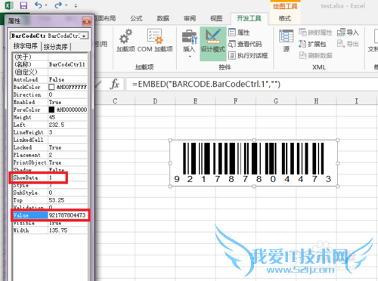The image size is (378, 281).
Task: Click XML 导出 export button
Action: (348, 44)
